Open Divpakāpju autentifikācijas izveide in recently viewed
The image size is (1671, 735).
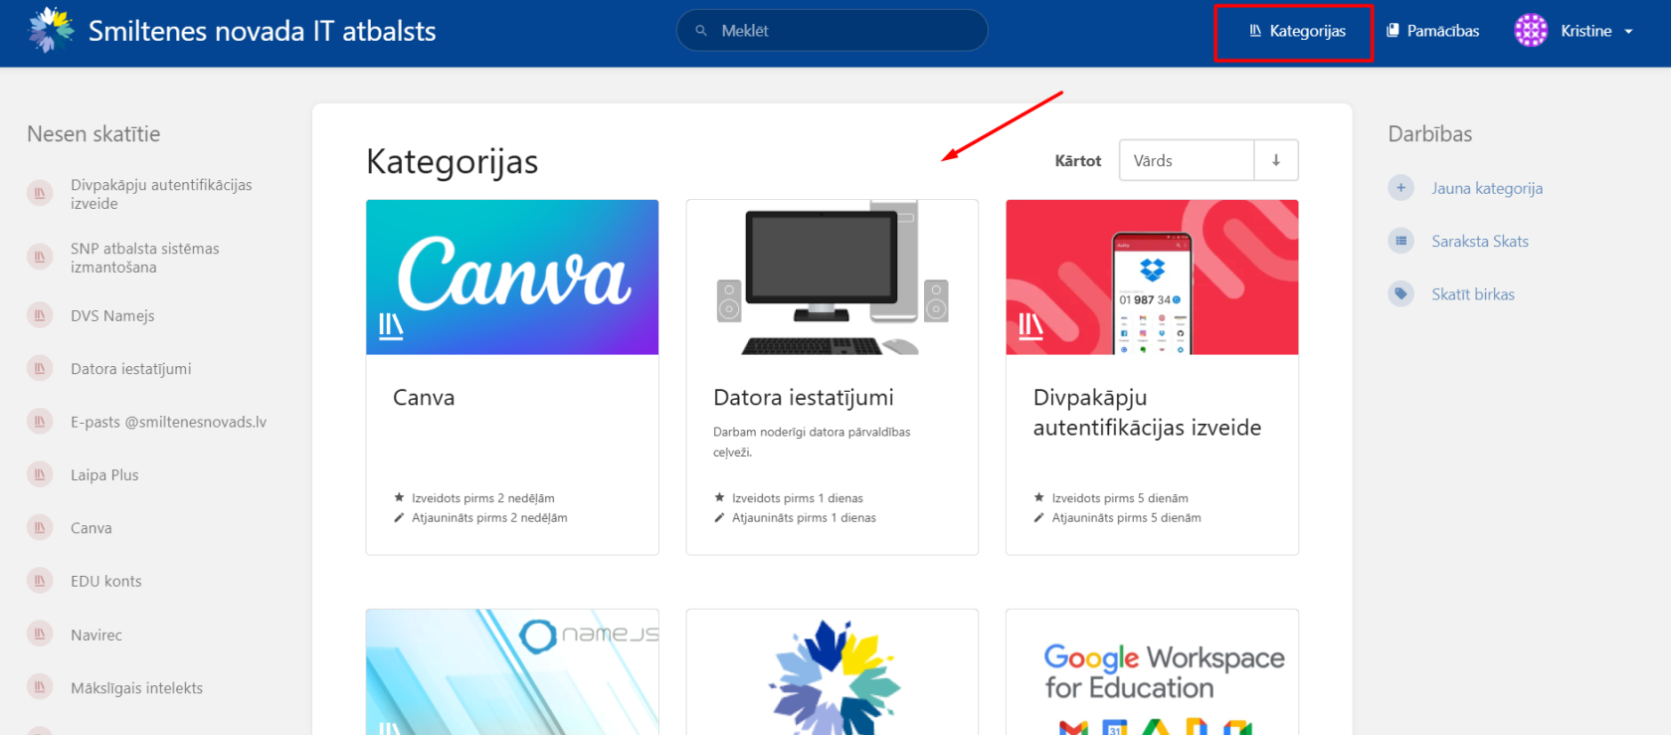161,194
